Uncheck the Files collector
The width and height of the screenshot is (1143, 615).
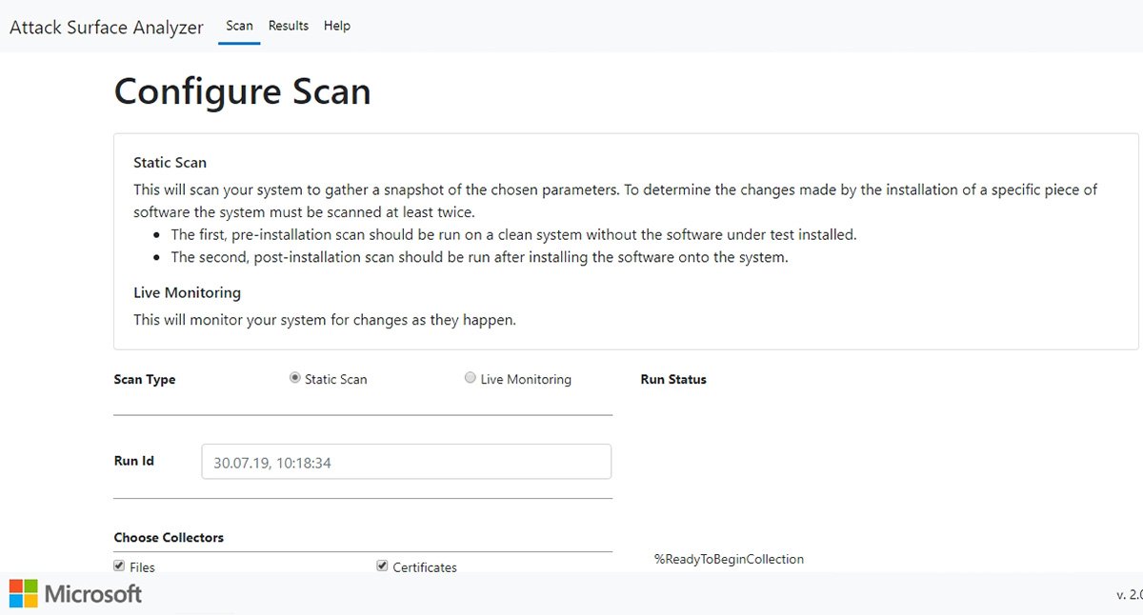click(118, 565)
